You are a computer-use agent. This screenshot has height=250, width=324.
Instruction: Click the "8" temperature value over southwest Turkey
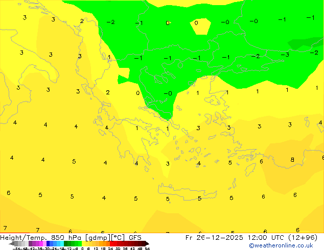[x=292, y=160]
